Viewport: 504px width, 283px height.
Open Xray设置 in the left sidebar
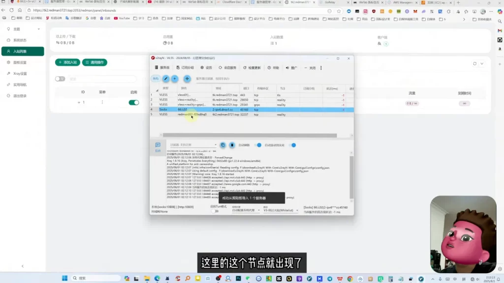(20, 74)
